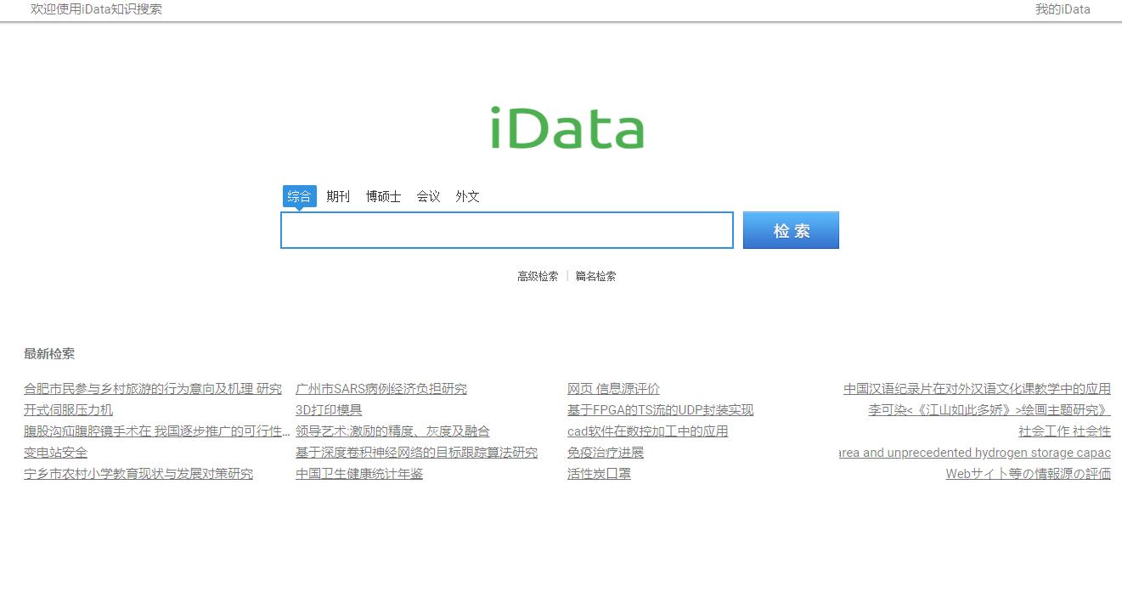Select the 外文 search tab
1122x597 pixels.
pyautogui.click(x=468, y=196)
